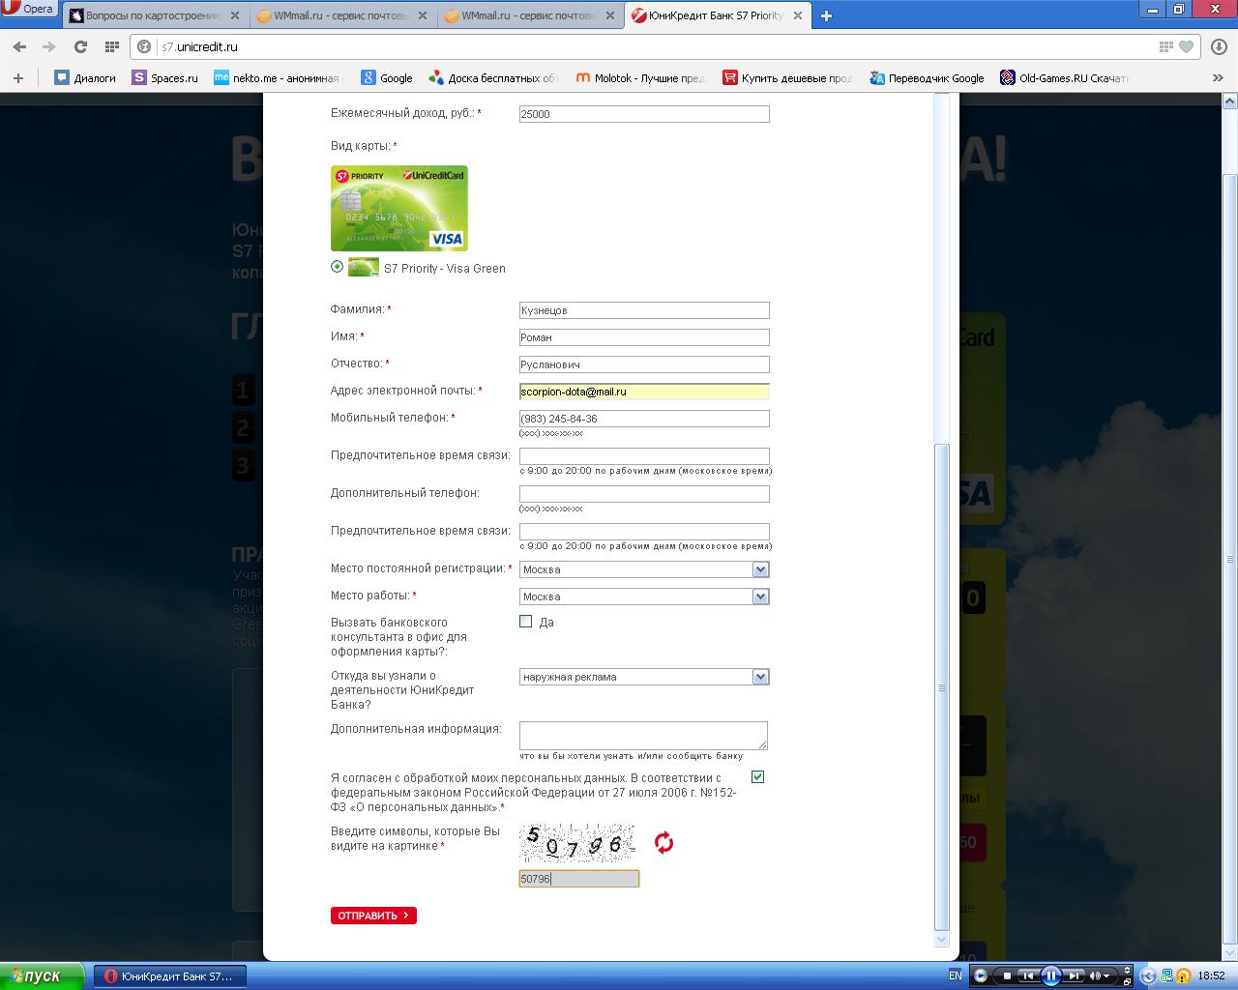Refresh the captcha image
Screen dimensions: 1238x990
[663, 843]
